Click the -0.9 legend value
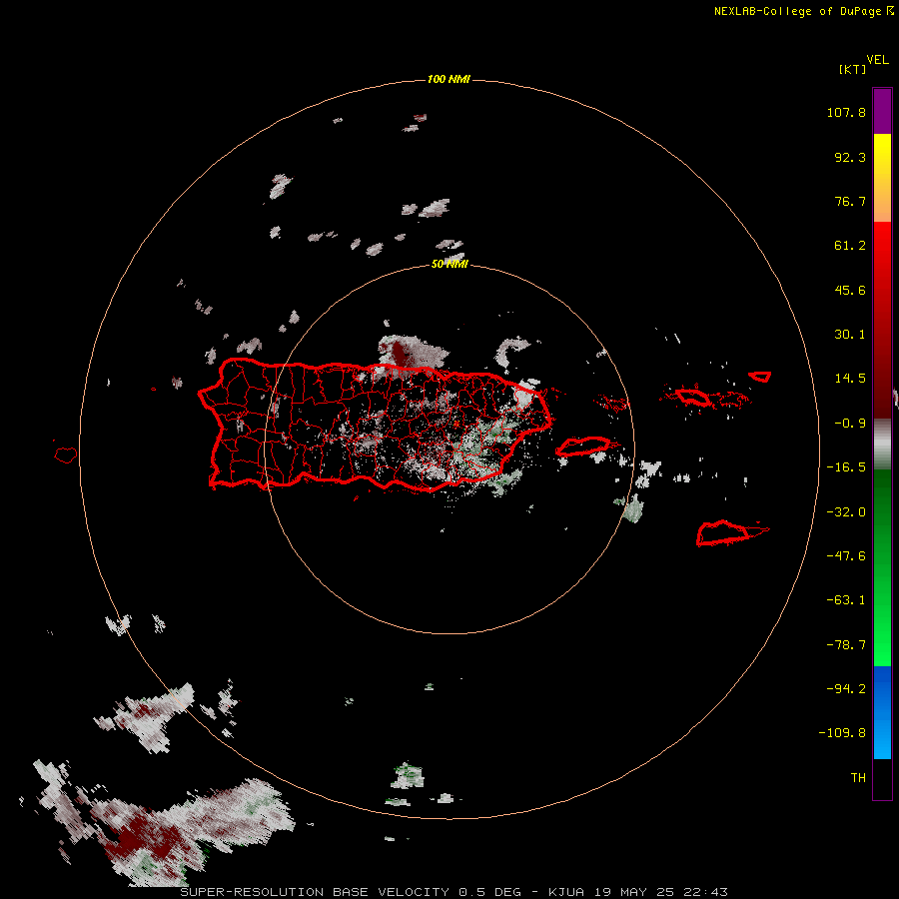The image size is (899, 899). tap(850, 424)
